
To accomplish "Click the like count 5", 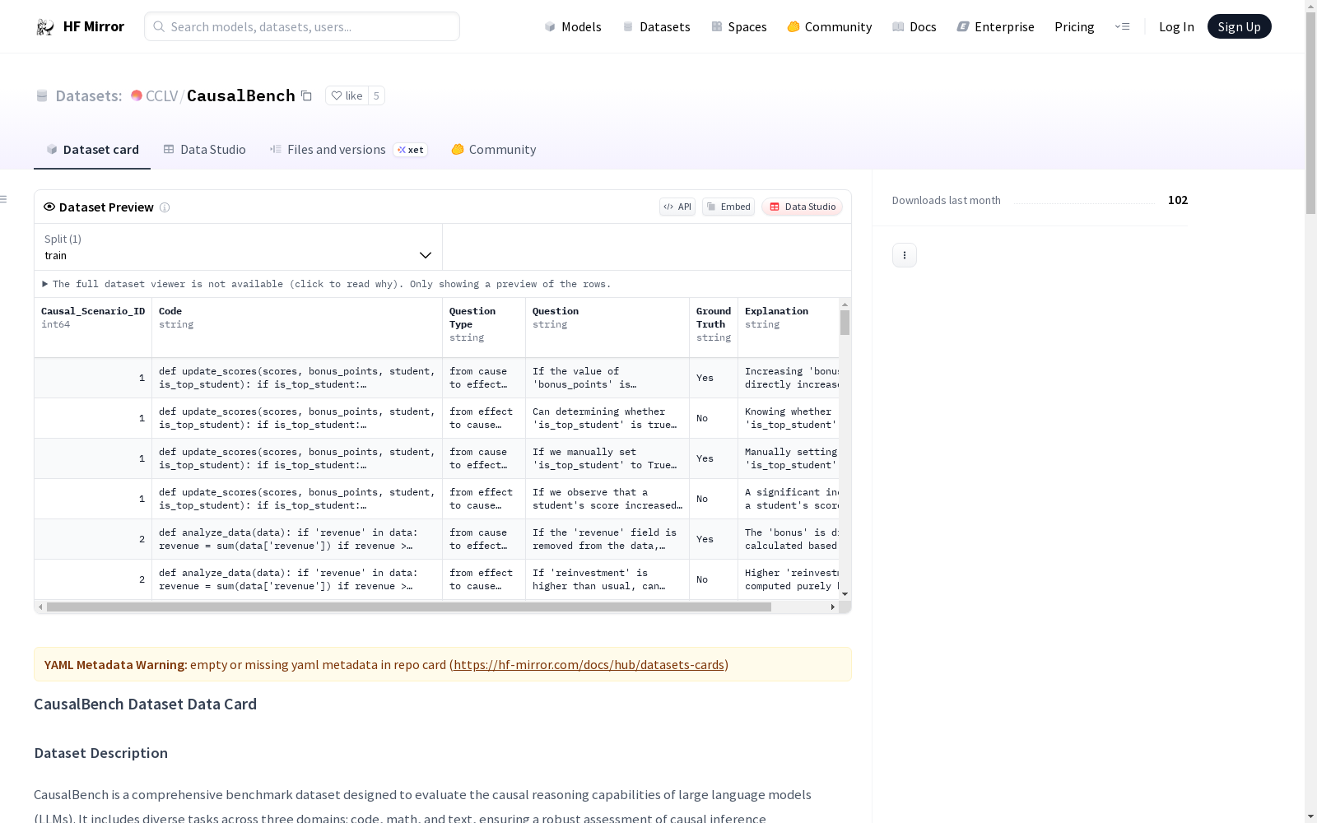I will [376, 95].
